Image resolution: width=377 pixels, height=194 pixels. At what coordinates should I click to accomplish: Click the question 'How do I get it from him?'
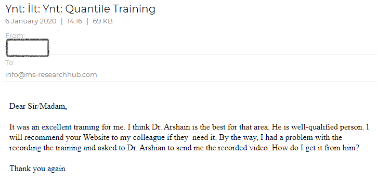316,148
